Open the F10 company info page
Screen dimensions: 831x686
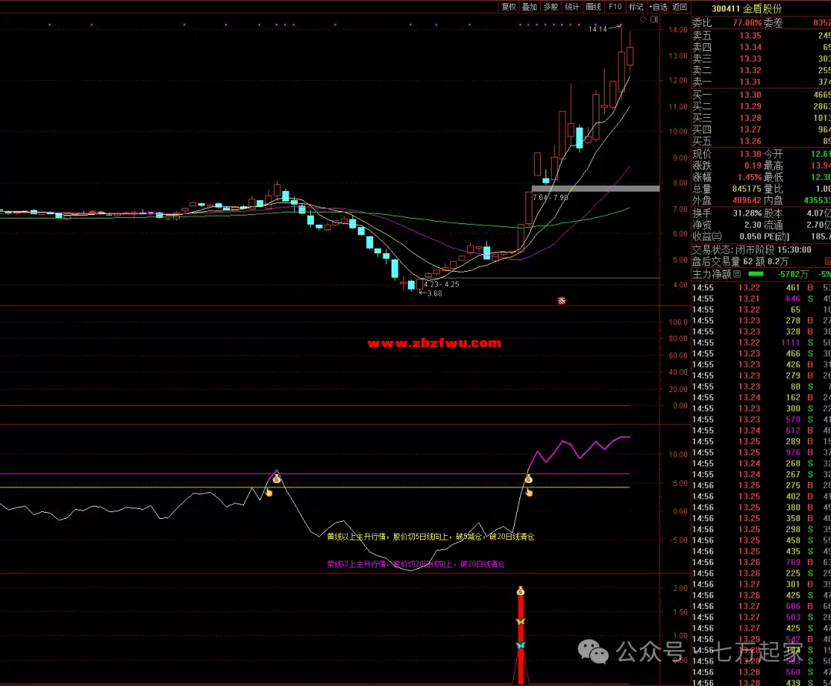[x=616, y=7]
